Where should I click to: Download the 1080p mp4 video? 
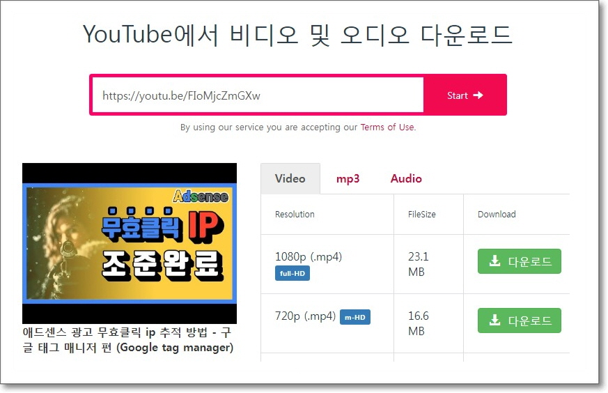520,261
